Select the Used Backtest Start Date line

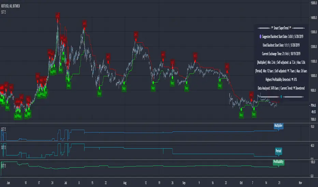pyautogui.click(x=281, y=45)
